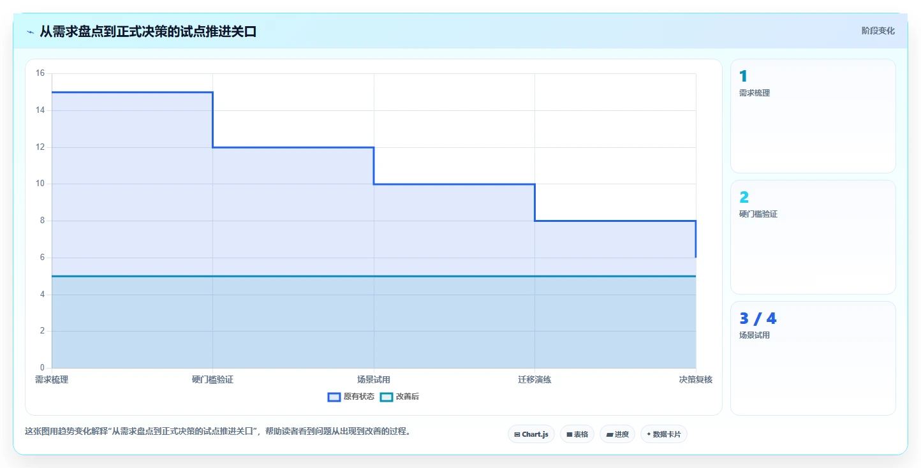
Task: Toggle the 原有状态 legend swatch
Action: tap(334, 397)
